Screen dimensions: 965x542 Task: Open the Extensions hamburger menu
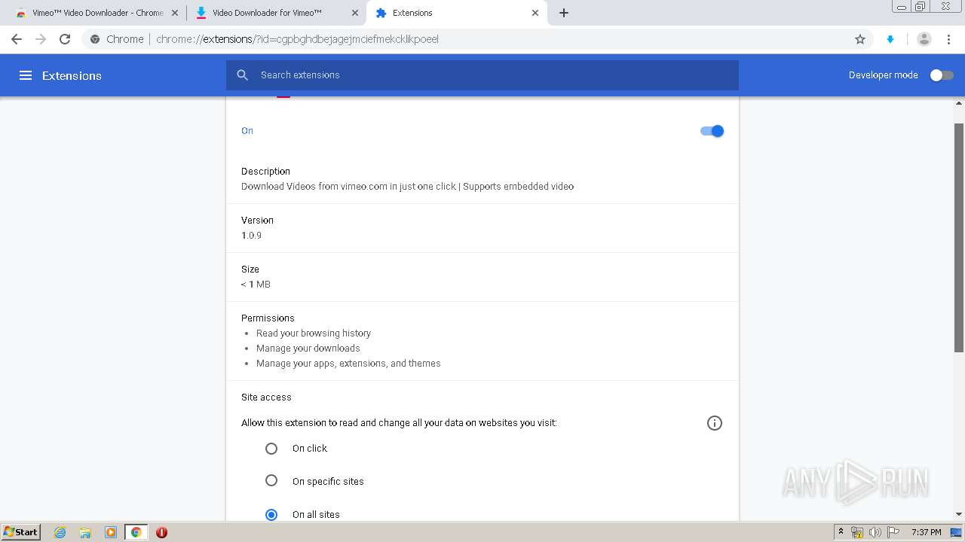click(26, 75)
